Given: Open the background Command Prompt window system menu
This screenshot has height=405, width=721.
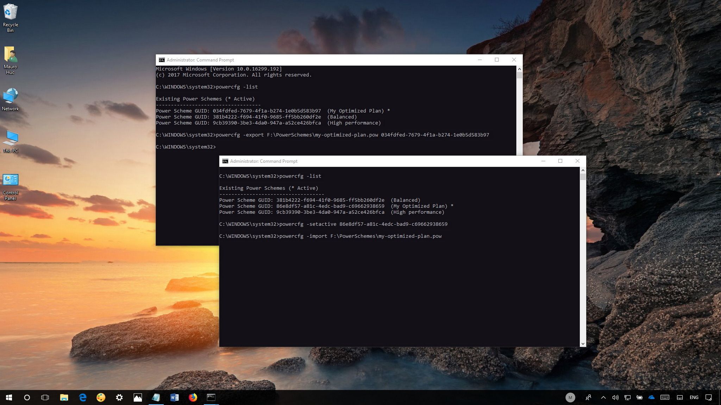Looking at the screenshot, I should pos(162,60).
